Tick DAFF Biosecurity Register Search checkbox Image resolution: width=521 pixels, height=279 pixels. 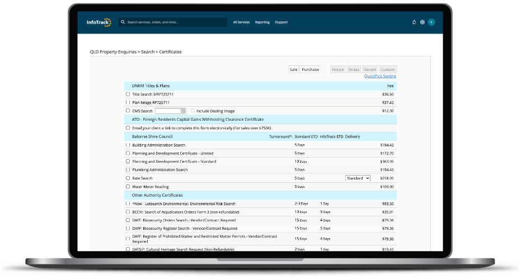pos(128,229)
